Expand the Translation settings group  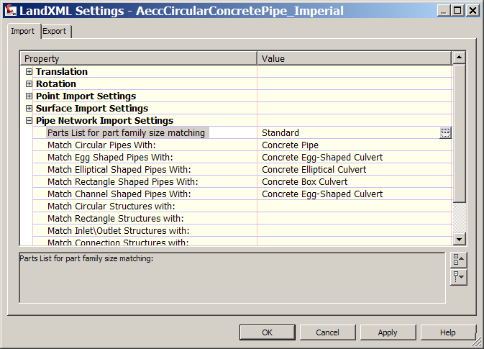(29, 72)
